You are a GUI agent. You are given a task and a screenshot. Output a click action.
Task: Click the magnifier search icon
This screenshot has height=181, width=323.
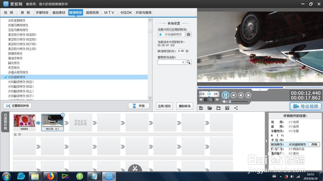coord(189,62)
